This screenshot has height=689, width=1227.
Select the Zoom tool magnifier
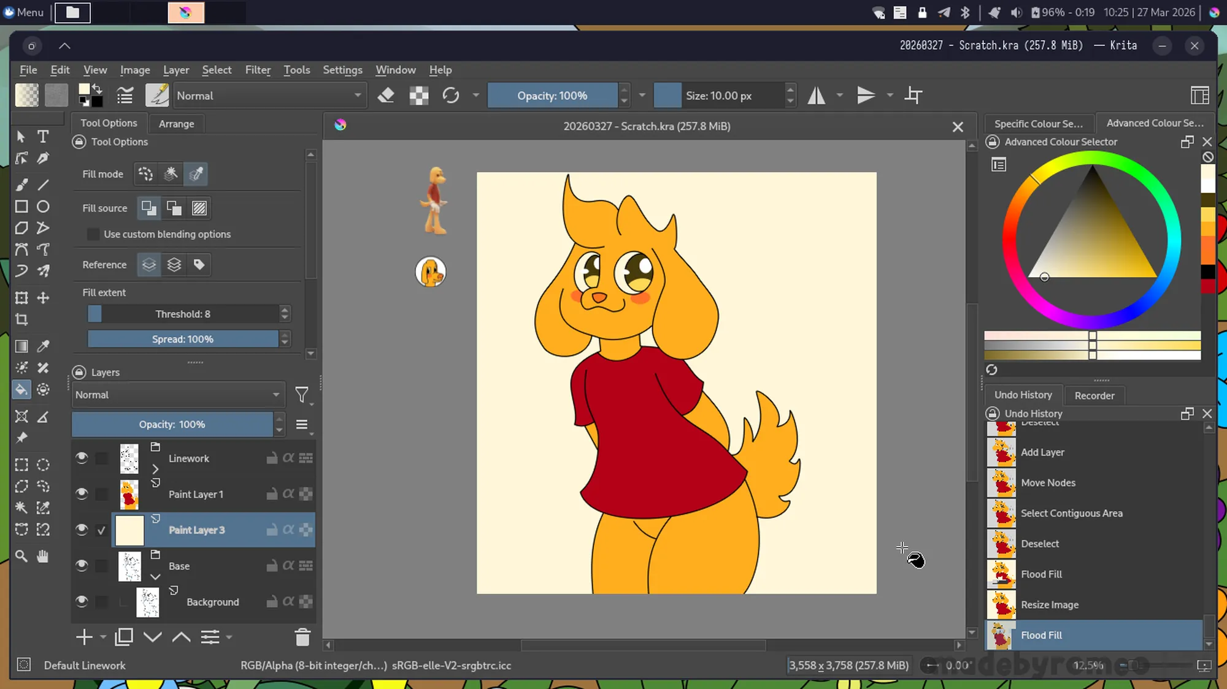[x=21, y=556]
